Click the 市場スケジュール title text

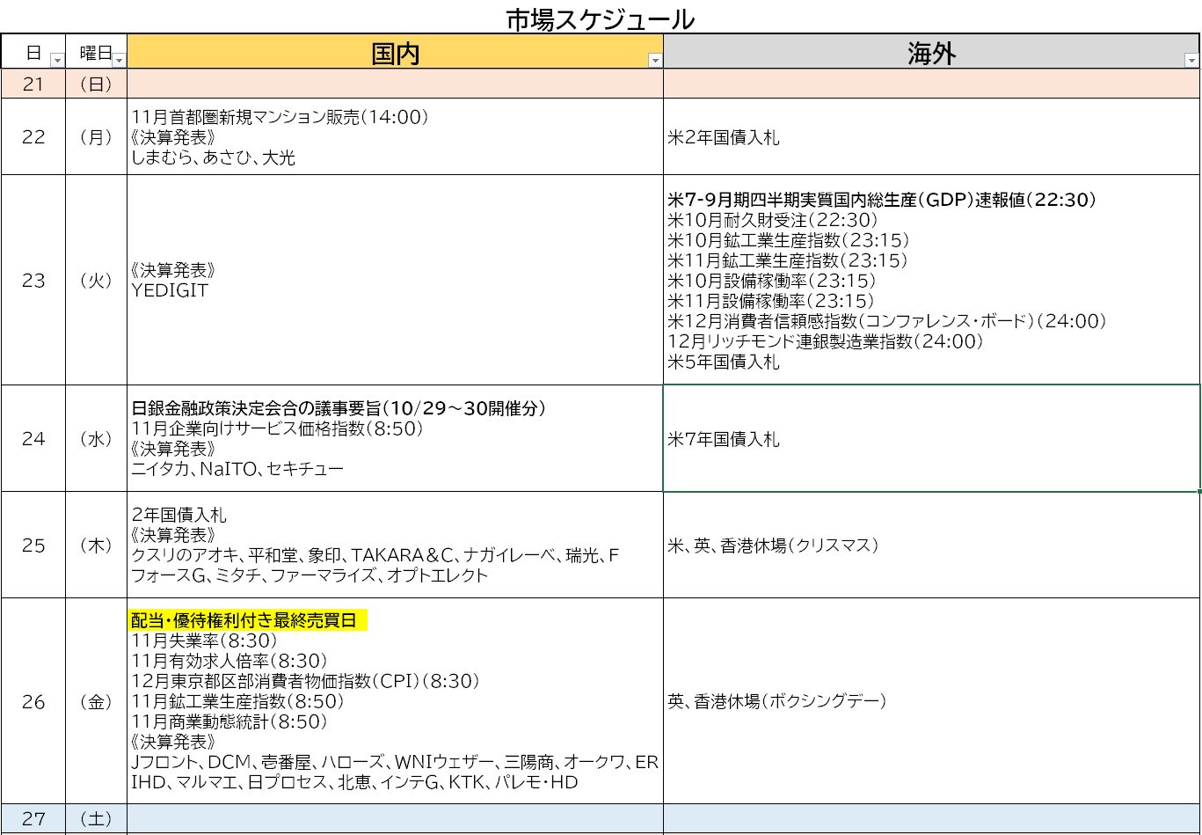tap(601, 18)
